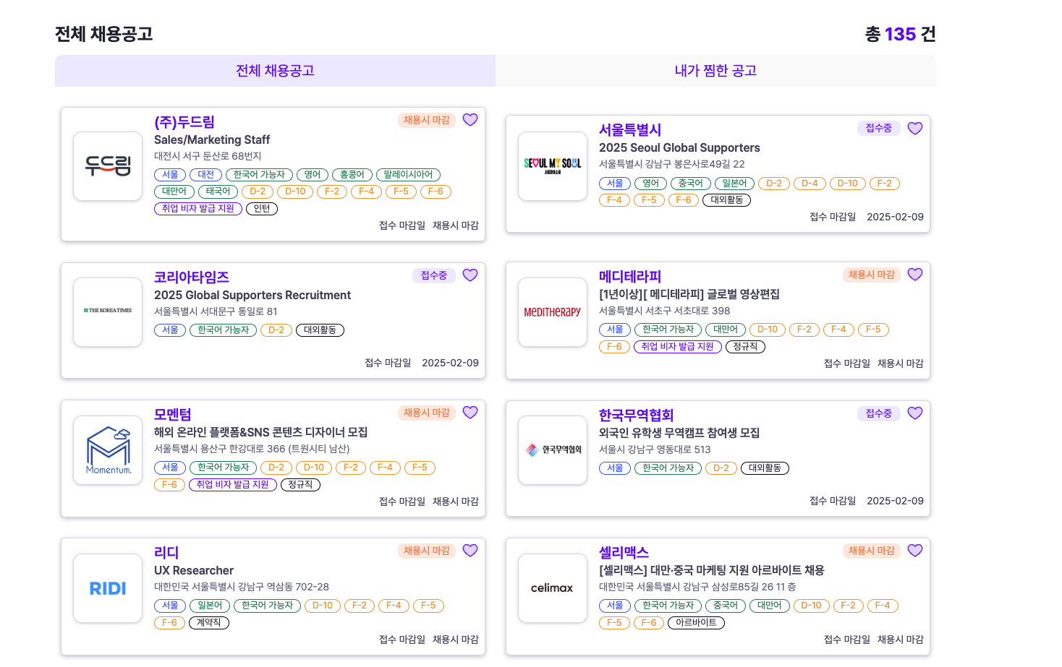Open the 리디 company title

(x=166, y=553)
